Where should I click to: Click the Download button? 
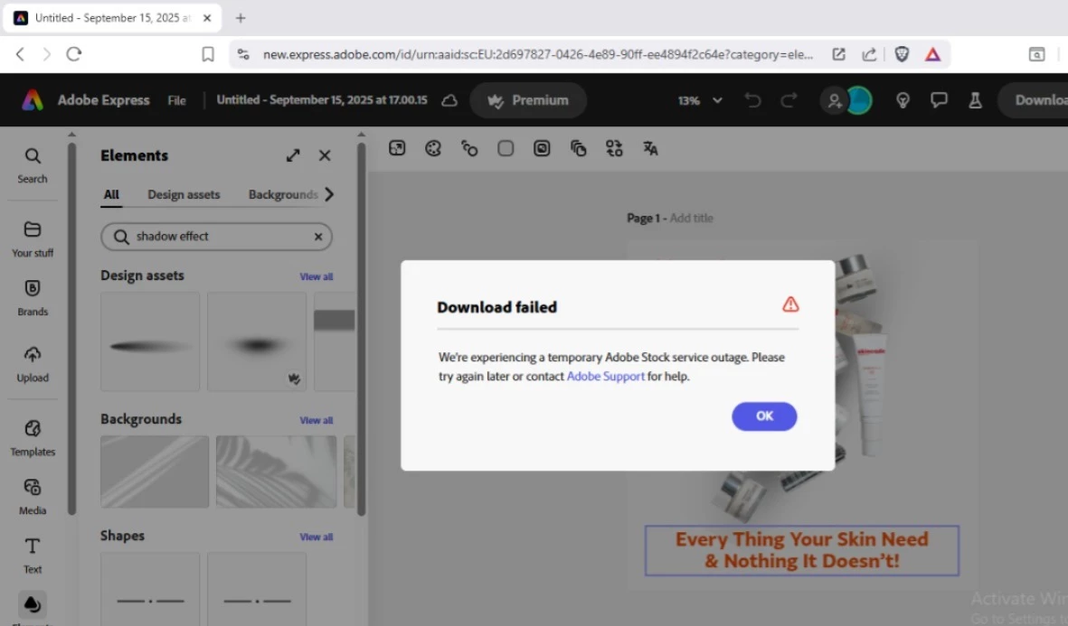coord(1033,100)
